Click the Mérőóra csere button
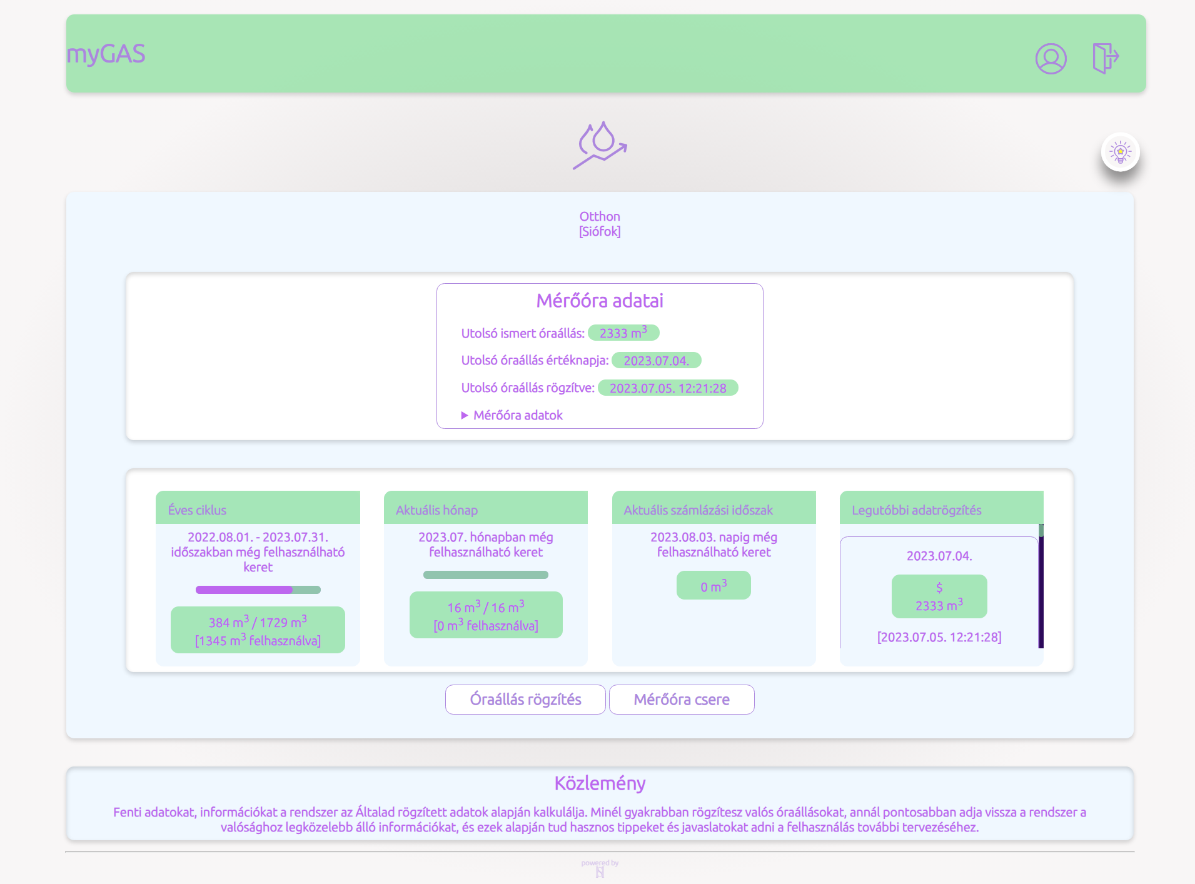 point(682,700)
